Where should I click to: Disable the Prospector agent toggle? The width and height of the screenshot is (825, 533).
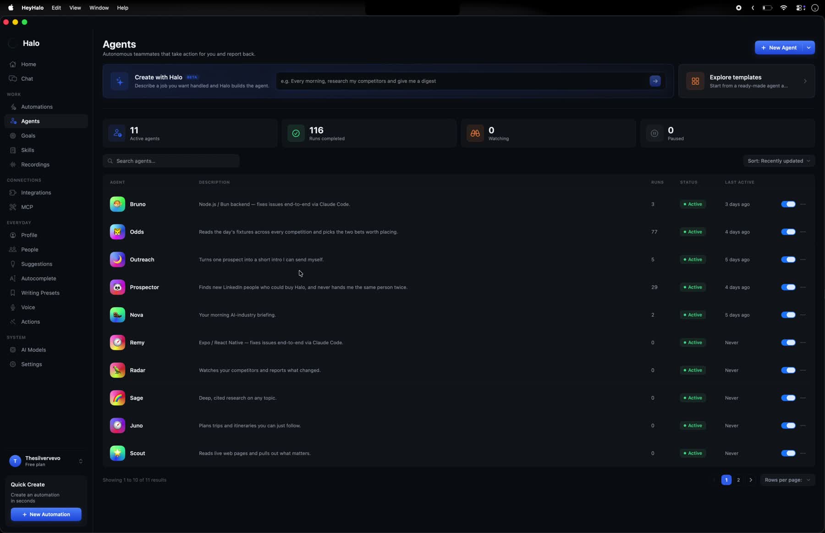pos(788,287)
